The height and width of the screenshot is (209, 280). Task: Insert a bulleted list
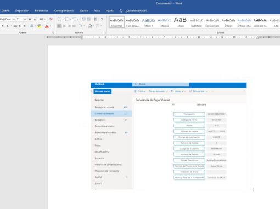59,19
